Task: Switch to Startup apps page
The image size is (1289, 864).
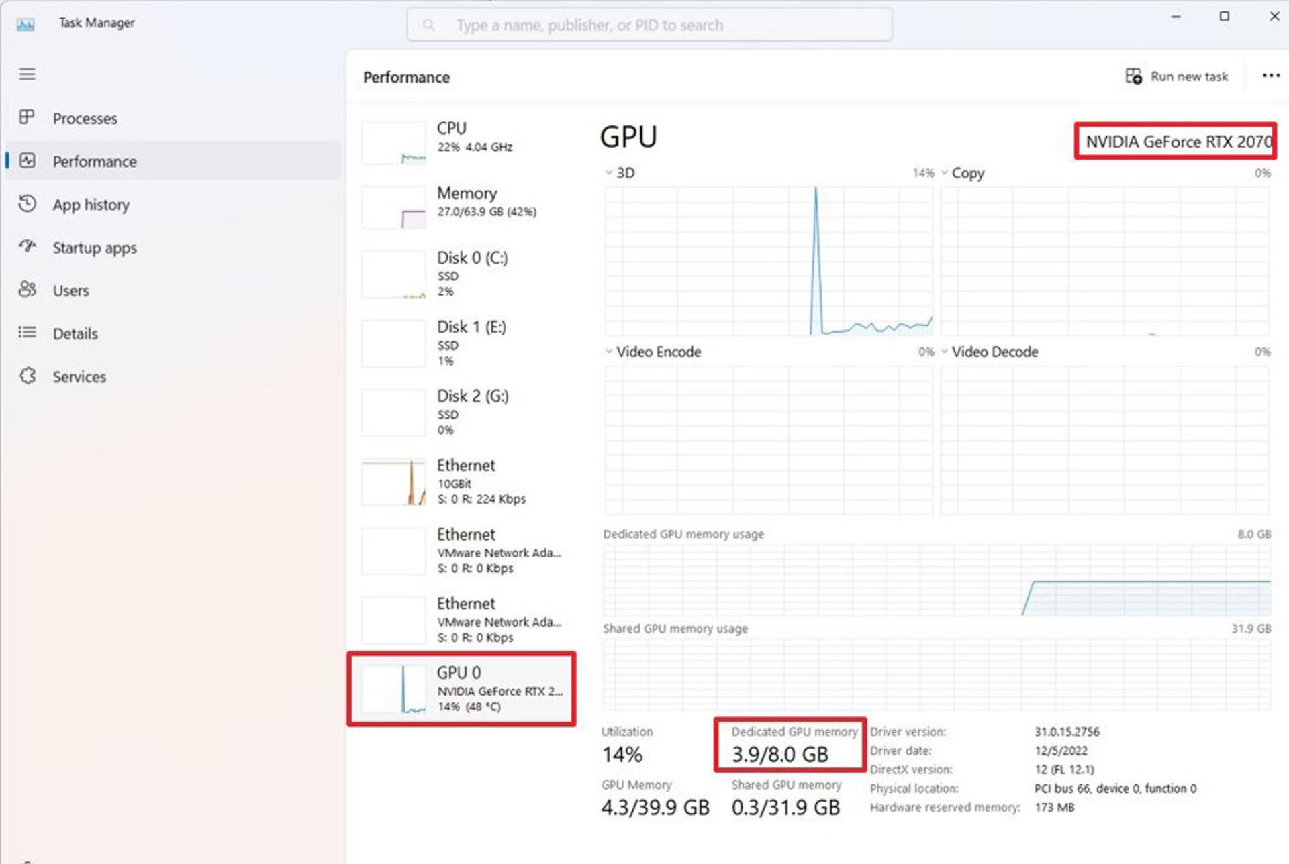Action: [173, 247]
